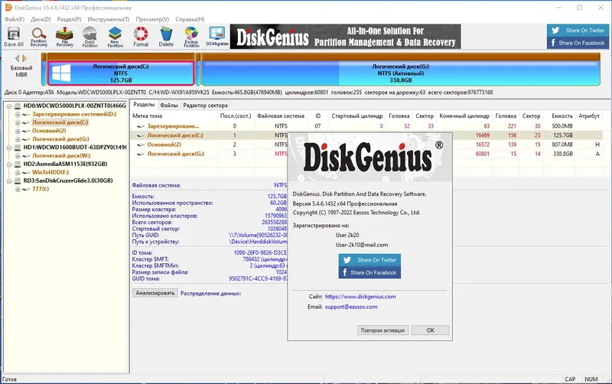
Task: Open the Справка(H) menu
Action: tap(190, 19)
